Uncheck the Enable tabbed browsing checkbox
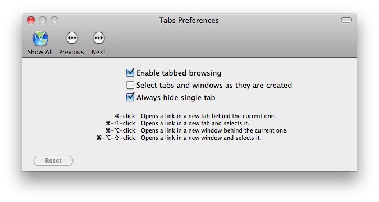 [x=130, y=73]
